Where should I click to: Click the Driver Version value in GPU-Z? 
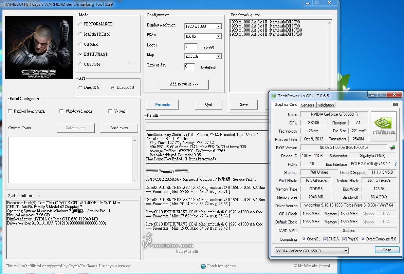click(x=348, y=205)
